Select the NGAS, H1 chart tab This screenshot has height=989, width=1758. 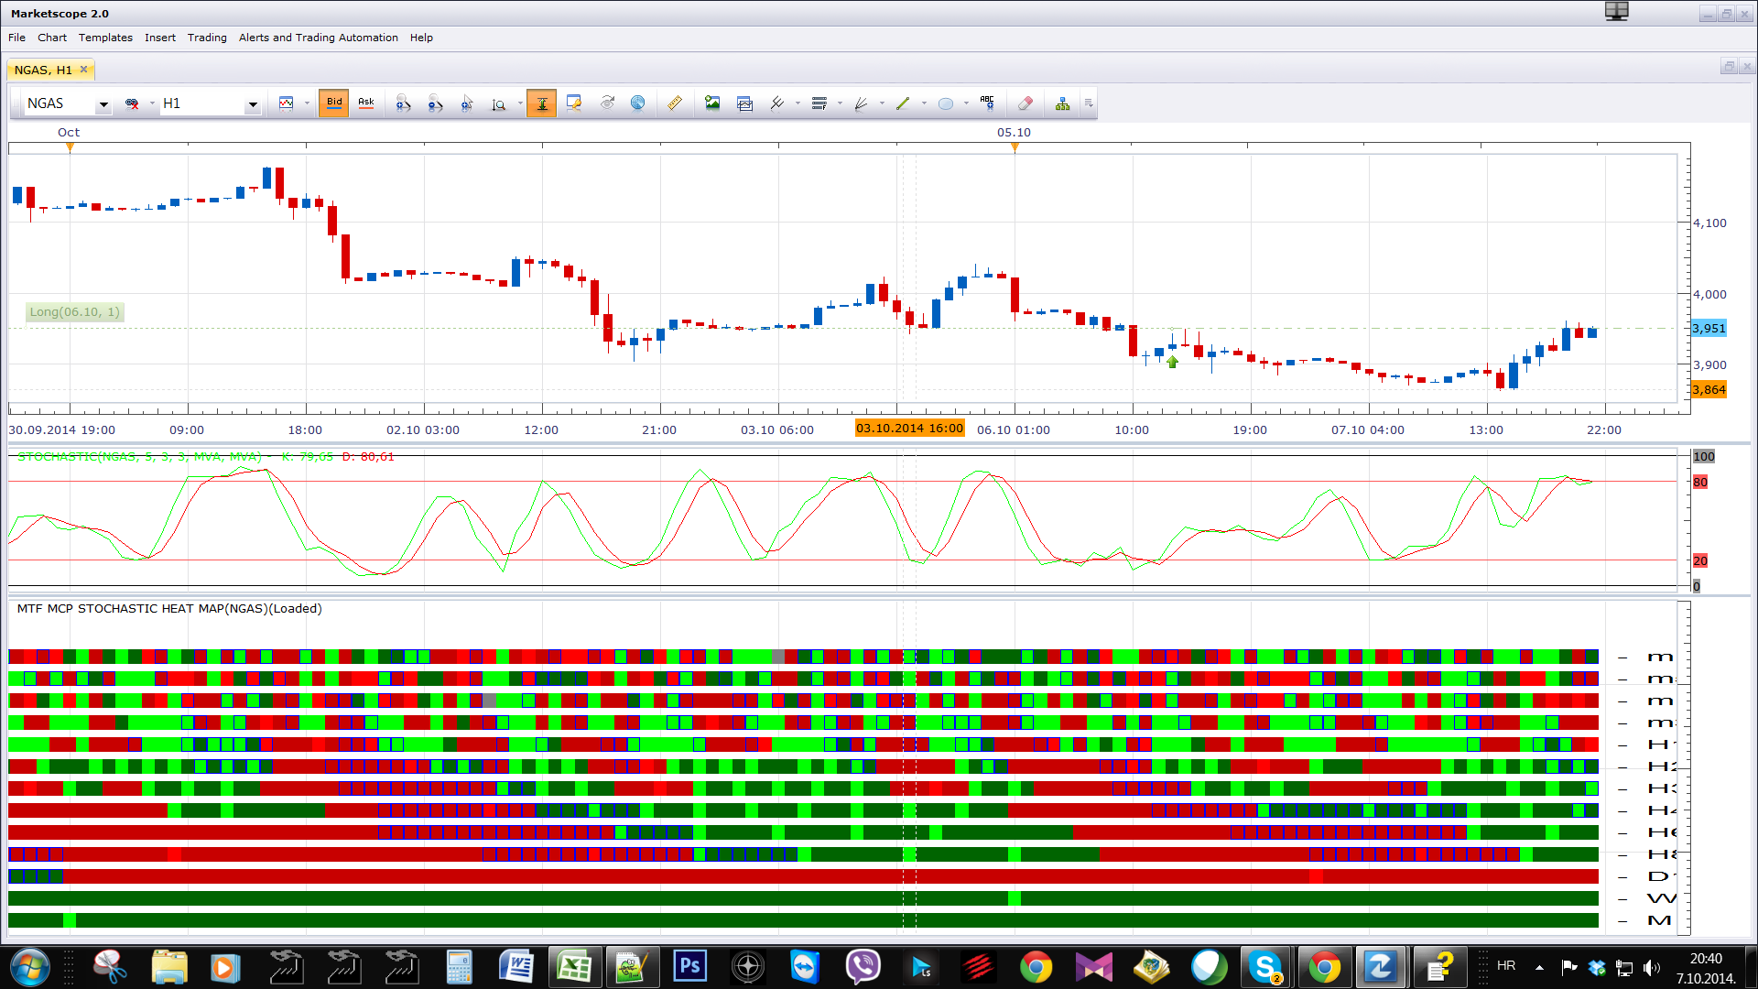click(x=43, y=70)
